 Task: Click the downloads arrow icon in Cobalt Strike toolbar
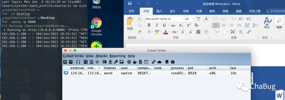(110, 62)
